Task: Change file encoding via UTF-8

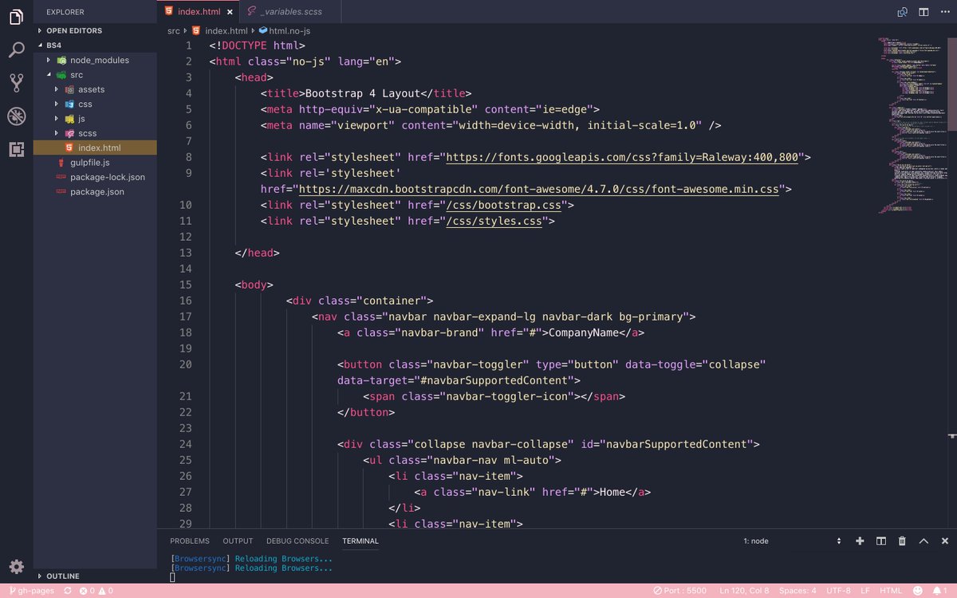Action: pos(838,591)
